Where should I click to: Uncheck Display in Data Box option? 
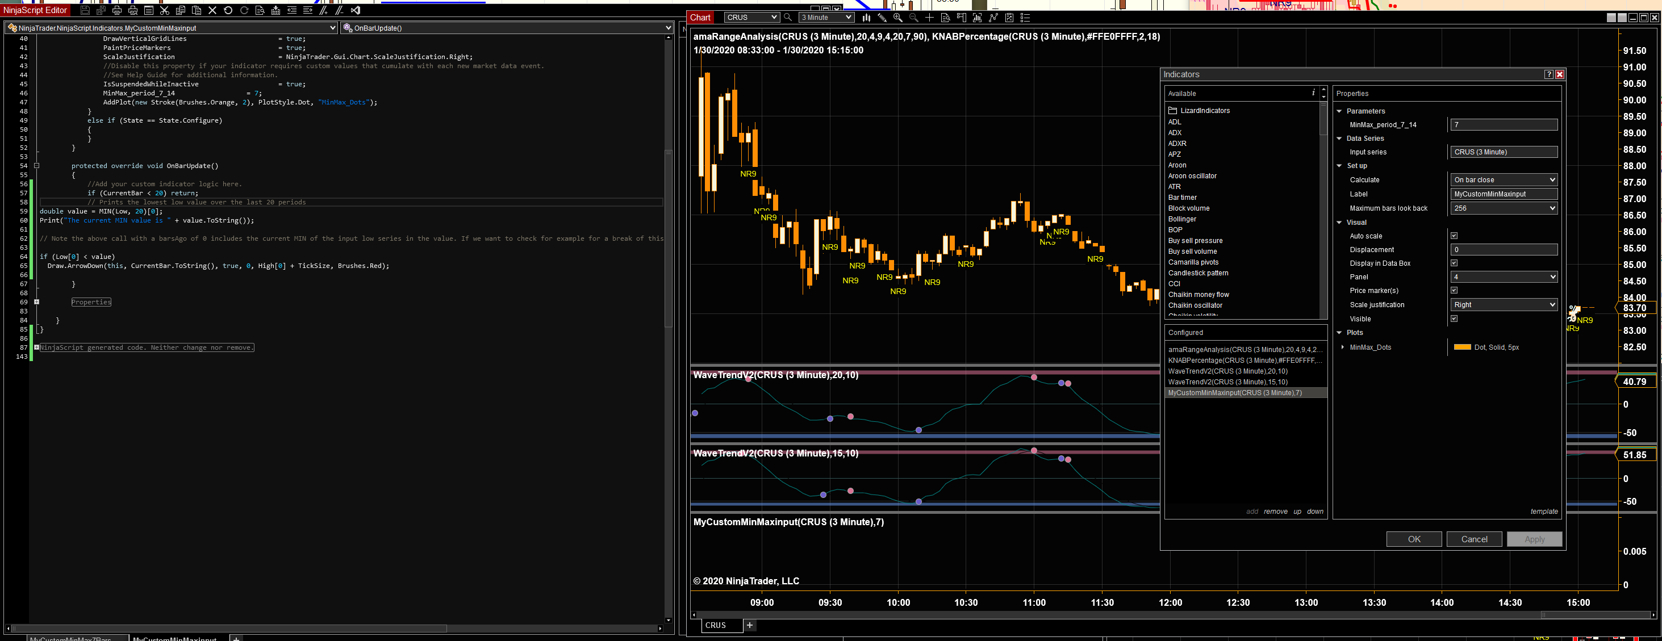[x=1454, y=263]
